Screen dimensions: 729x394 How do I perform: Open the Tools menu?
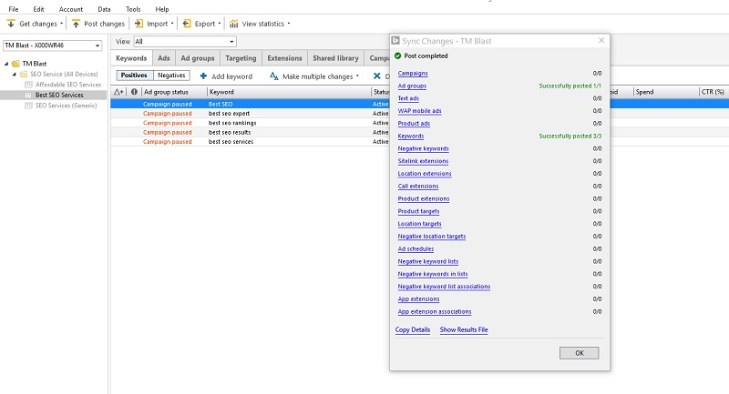(133, 9)
